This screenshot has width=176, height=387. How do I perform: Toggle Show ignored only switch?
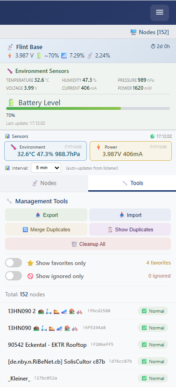14,276
